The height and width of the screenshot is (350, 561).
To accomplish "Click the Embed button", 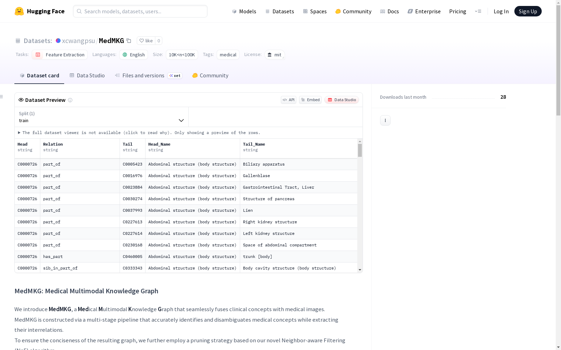I will click(310, 100).
